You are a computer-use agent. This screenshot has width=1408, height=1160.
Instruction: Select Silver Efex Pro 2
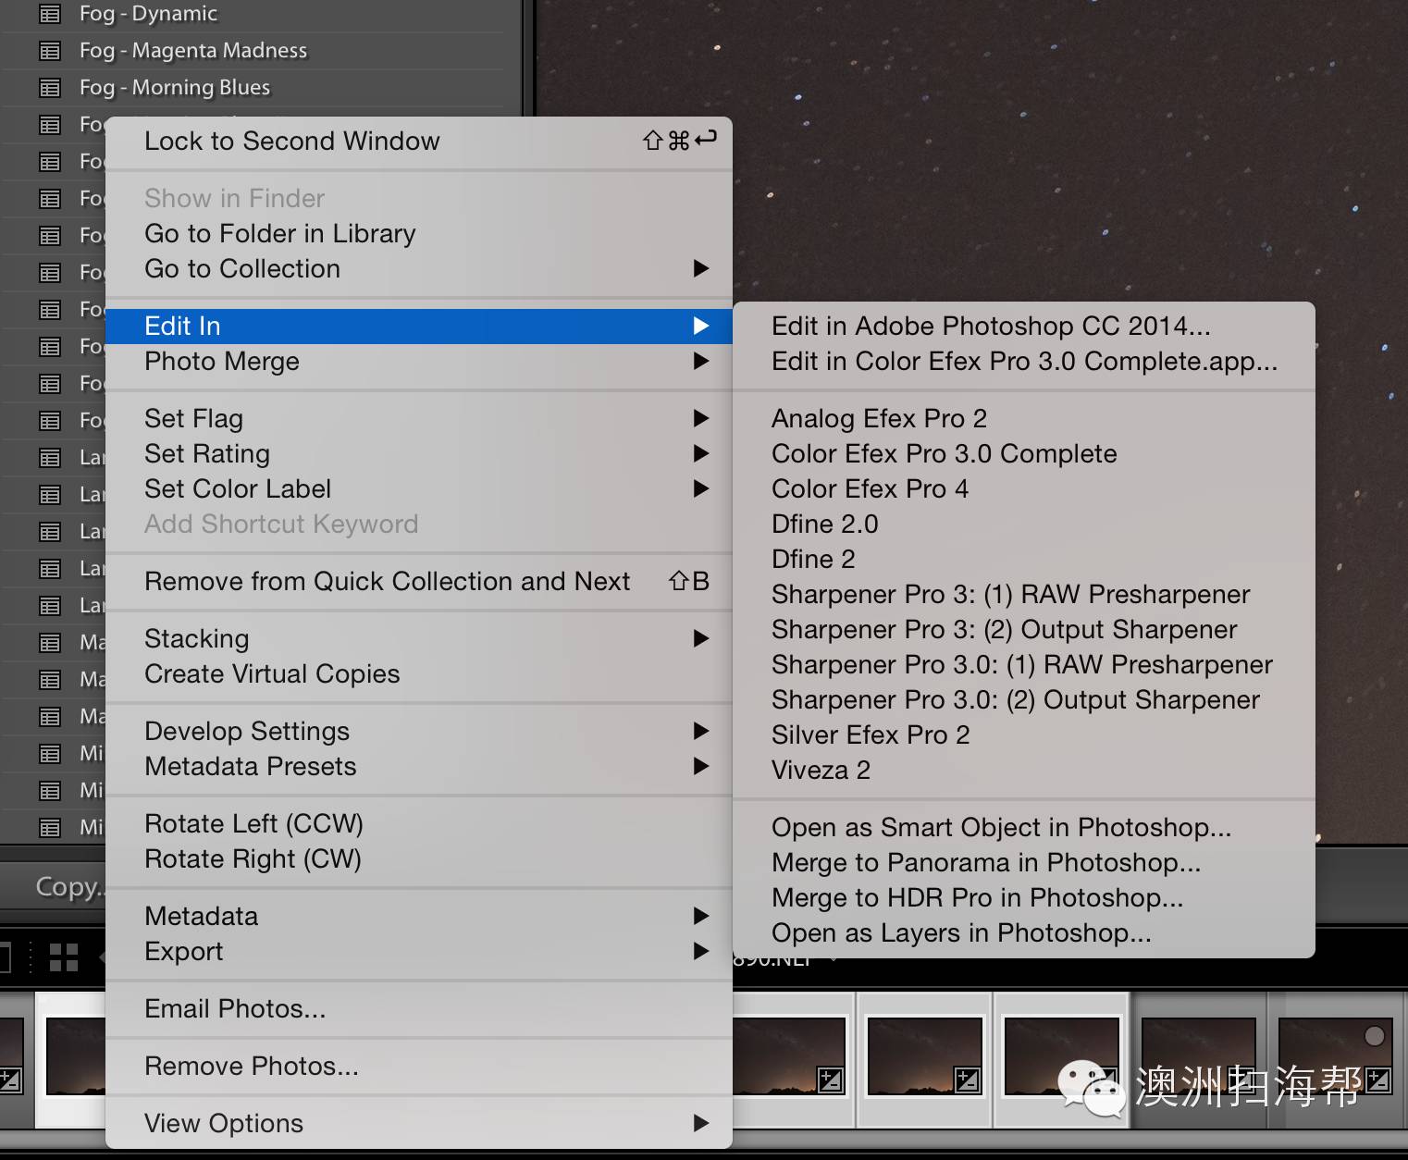1024,734
